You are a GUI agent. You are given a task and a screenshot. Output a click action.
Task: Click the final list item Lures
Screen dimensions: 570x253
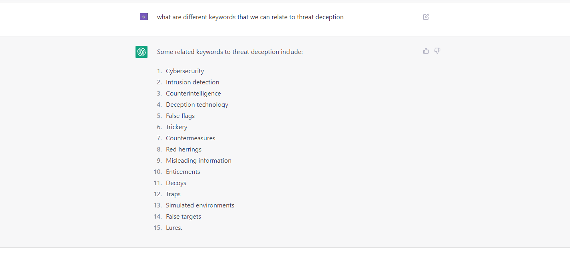tap(174, 227)
